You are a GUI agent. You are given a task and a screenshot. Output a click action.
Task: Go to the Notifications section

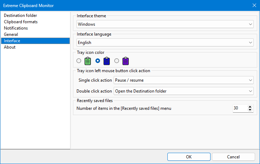point(35,28)
